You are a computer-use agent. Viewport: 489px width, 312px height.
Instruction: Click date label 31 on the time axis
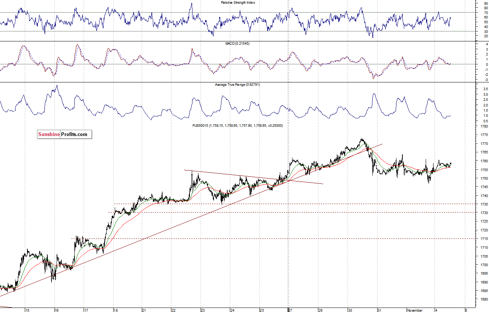click(379, 310)
